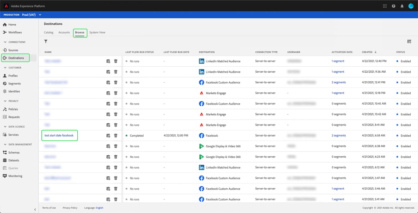
Task: Delete the test start date facebook destination
Action: click(x=116, y=136)
